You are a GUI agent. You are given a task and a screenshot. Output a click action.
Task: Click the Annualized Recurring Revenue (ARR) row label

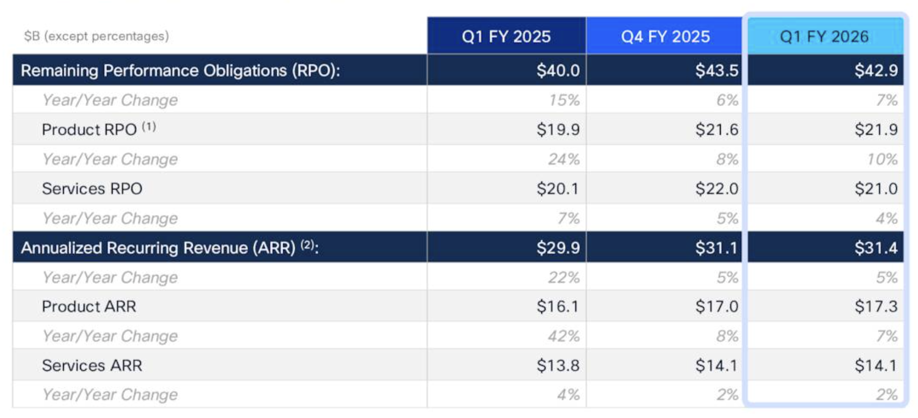click(x=170, y=248)
